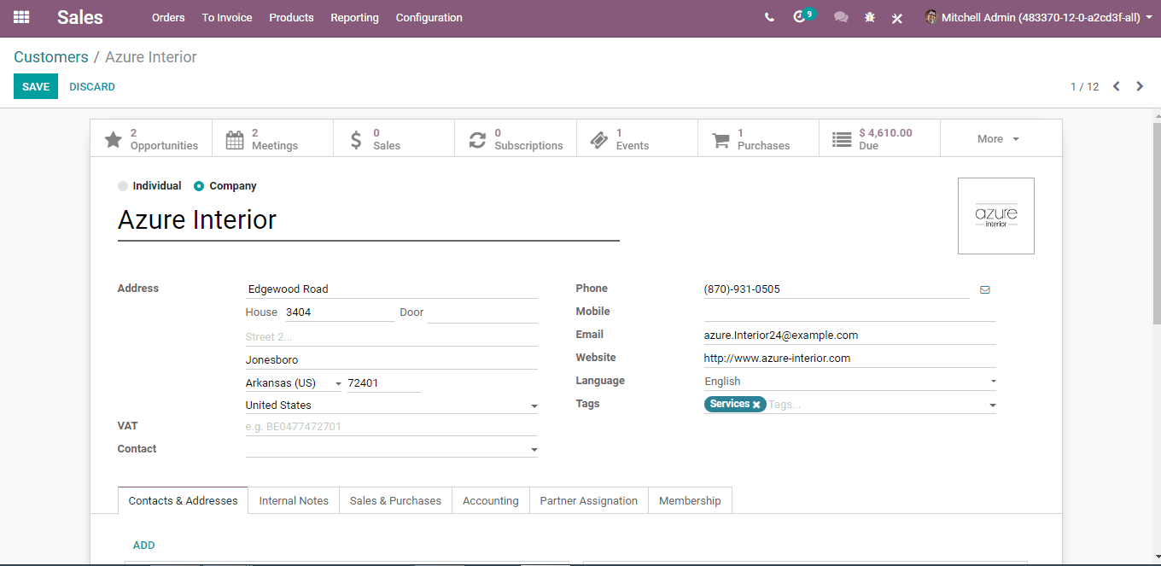Open the Opportunities star stat button
The height and width of the screenshot is (566, 1161).
151,139
